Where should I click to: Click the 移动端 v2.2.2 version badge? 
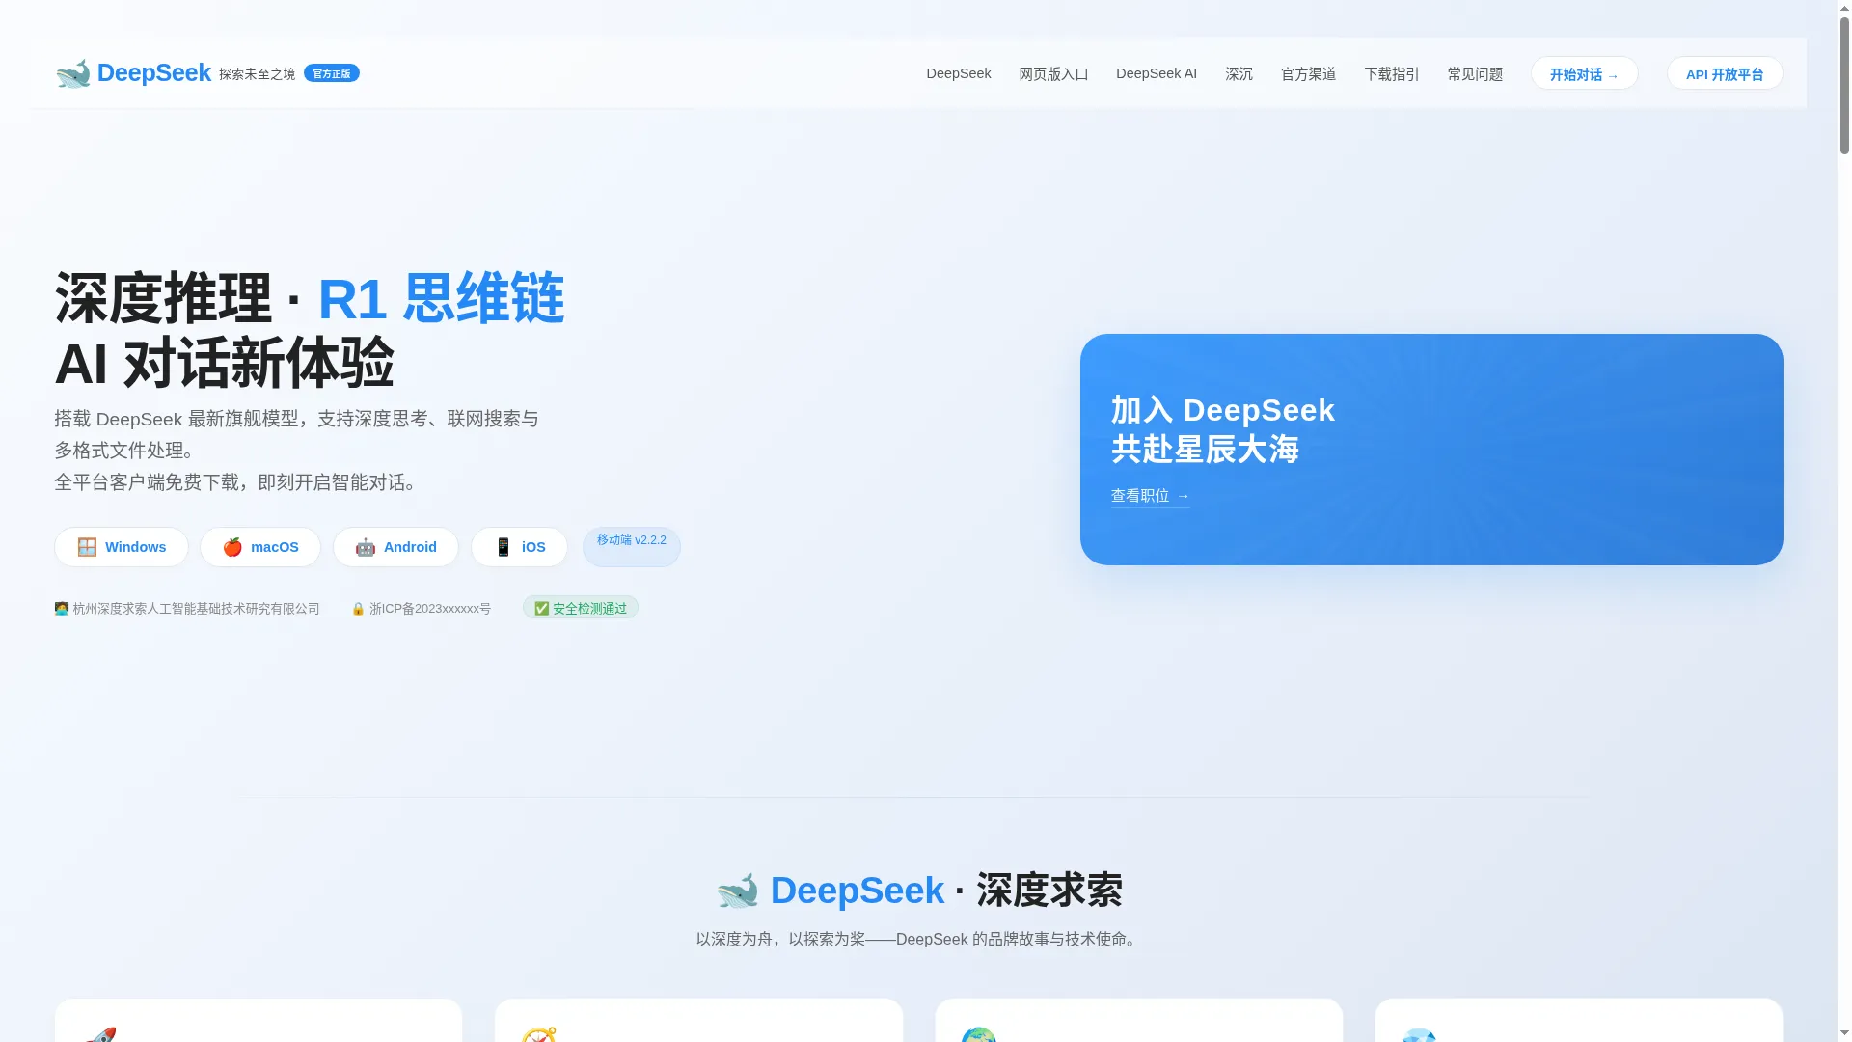coord(632,546)
